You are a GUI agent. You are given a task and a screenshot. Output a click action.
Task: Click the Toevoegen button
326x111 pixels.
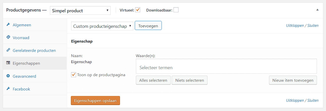(148, 26)
